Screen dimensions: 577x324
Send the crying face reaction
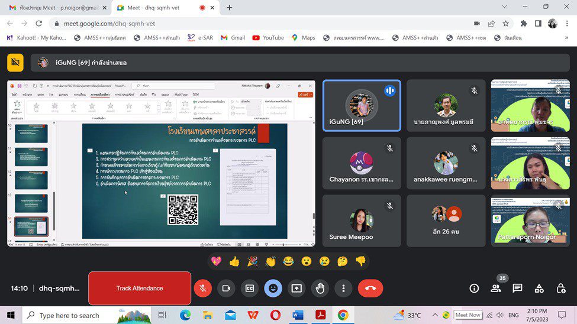click(324, 261)
